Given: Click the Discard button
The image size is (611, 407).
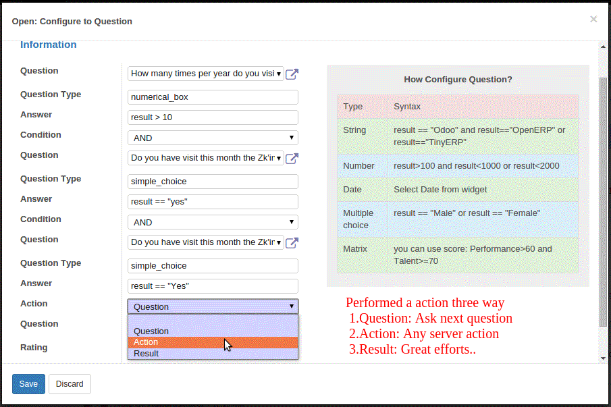Looking at the screenshot, I should point(70,384).
